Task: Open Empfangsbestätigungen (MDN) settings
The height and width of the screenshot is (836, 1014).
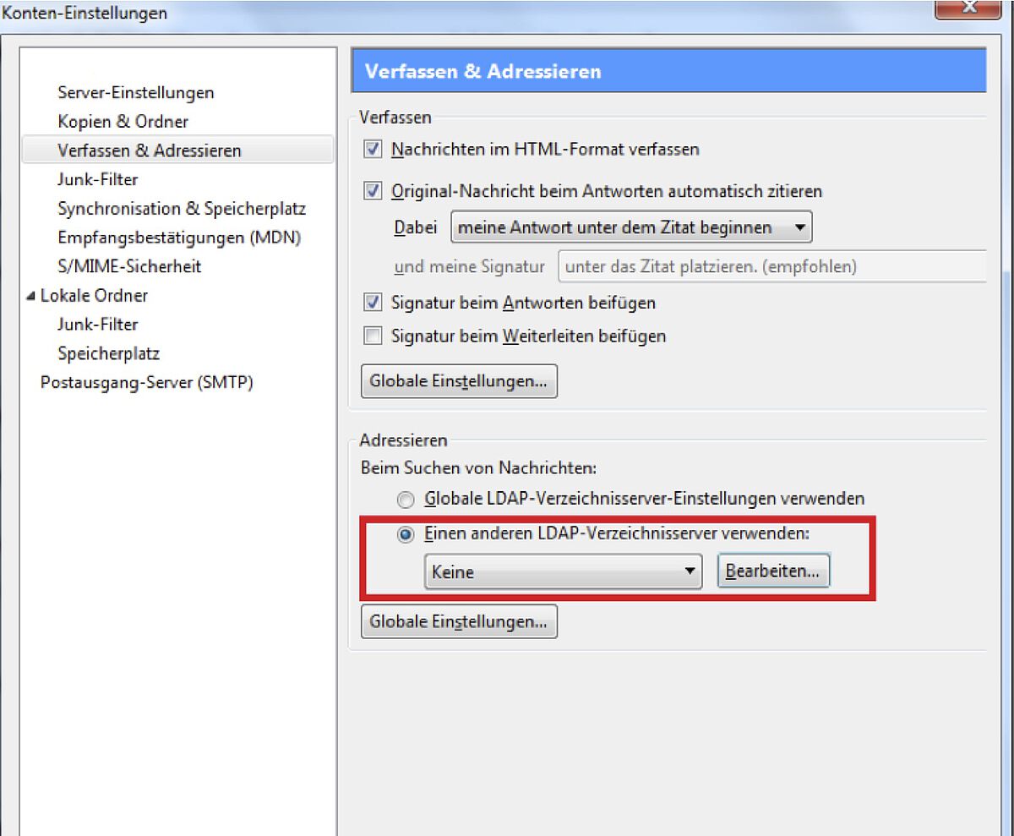Action: (179, 238)
